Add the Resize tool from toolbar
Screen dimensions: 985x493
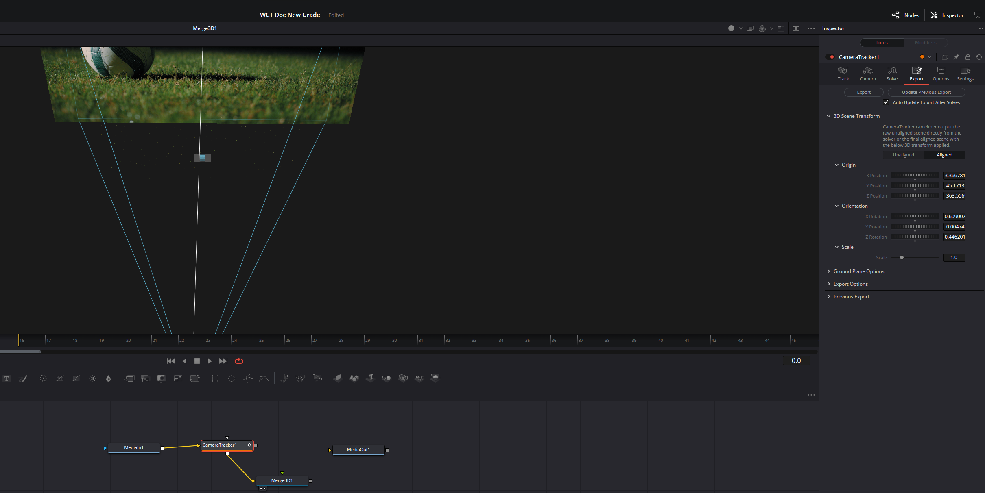tap(178, 378)
